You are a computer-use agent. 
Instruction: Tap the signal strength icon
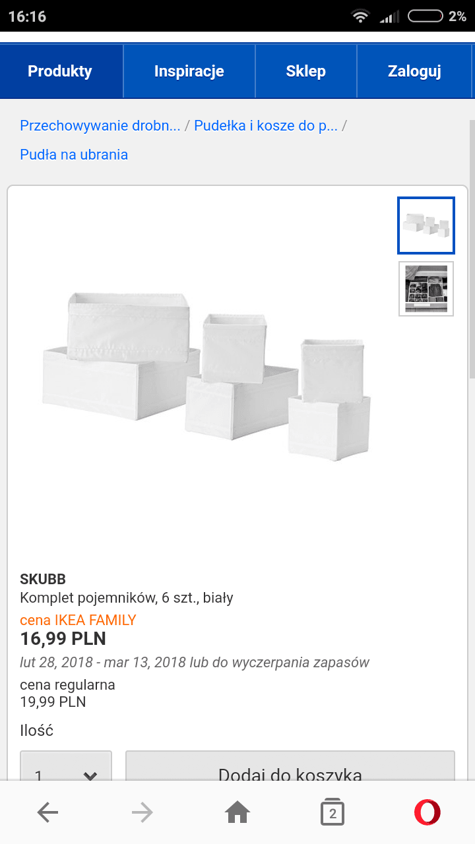point(389,16)
